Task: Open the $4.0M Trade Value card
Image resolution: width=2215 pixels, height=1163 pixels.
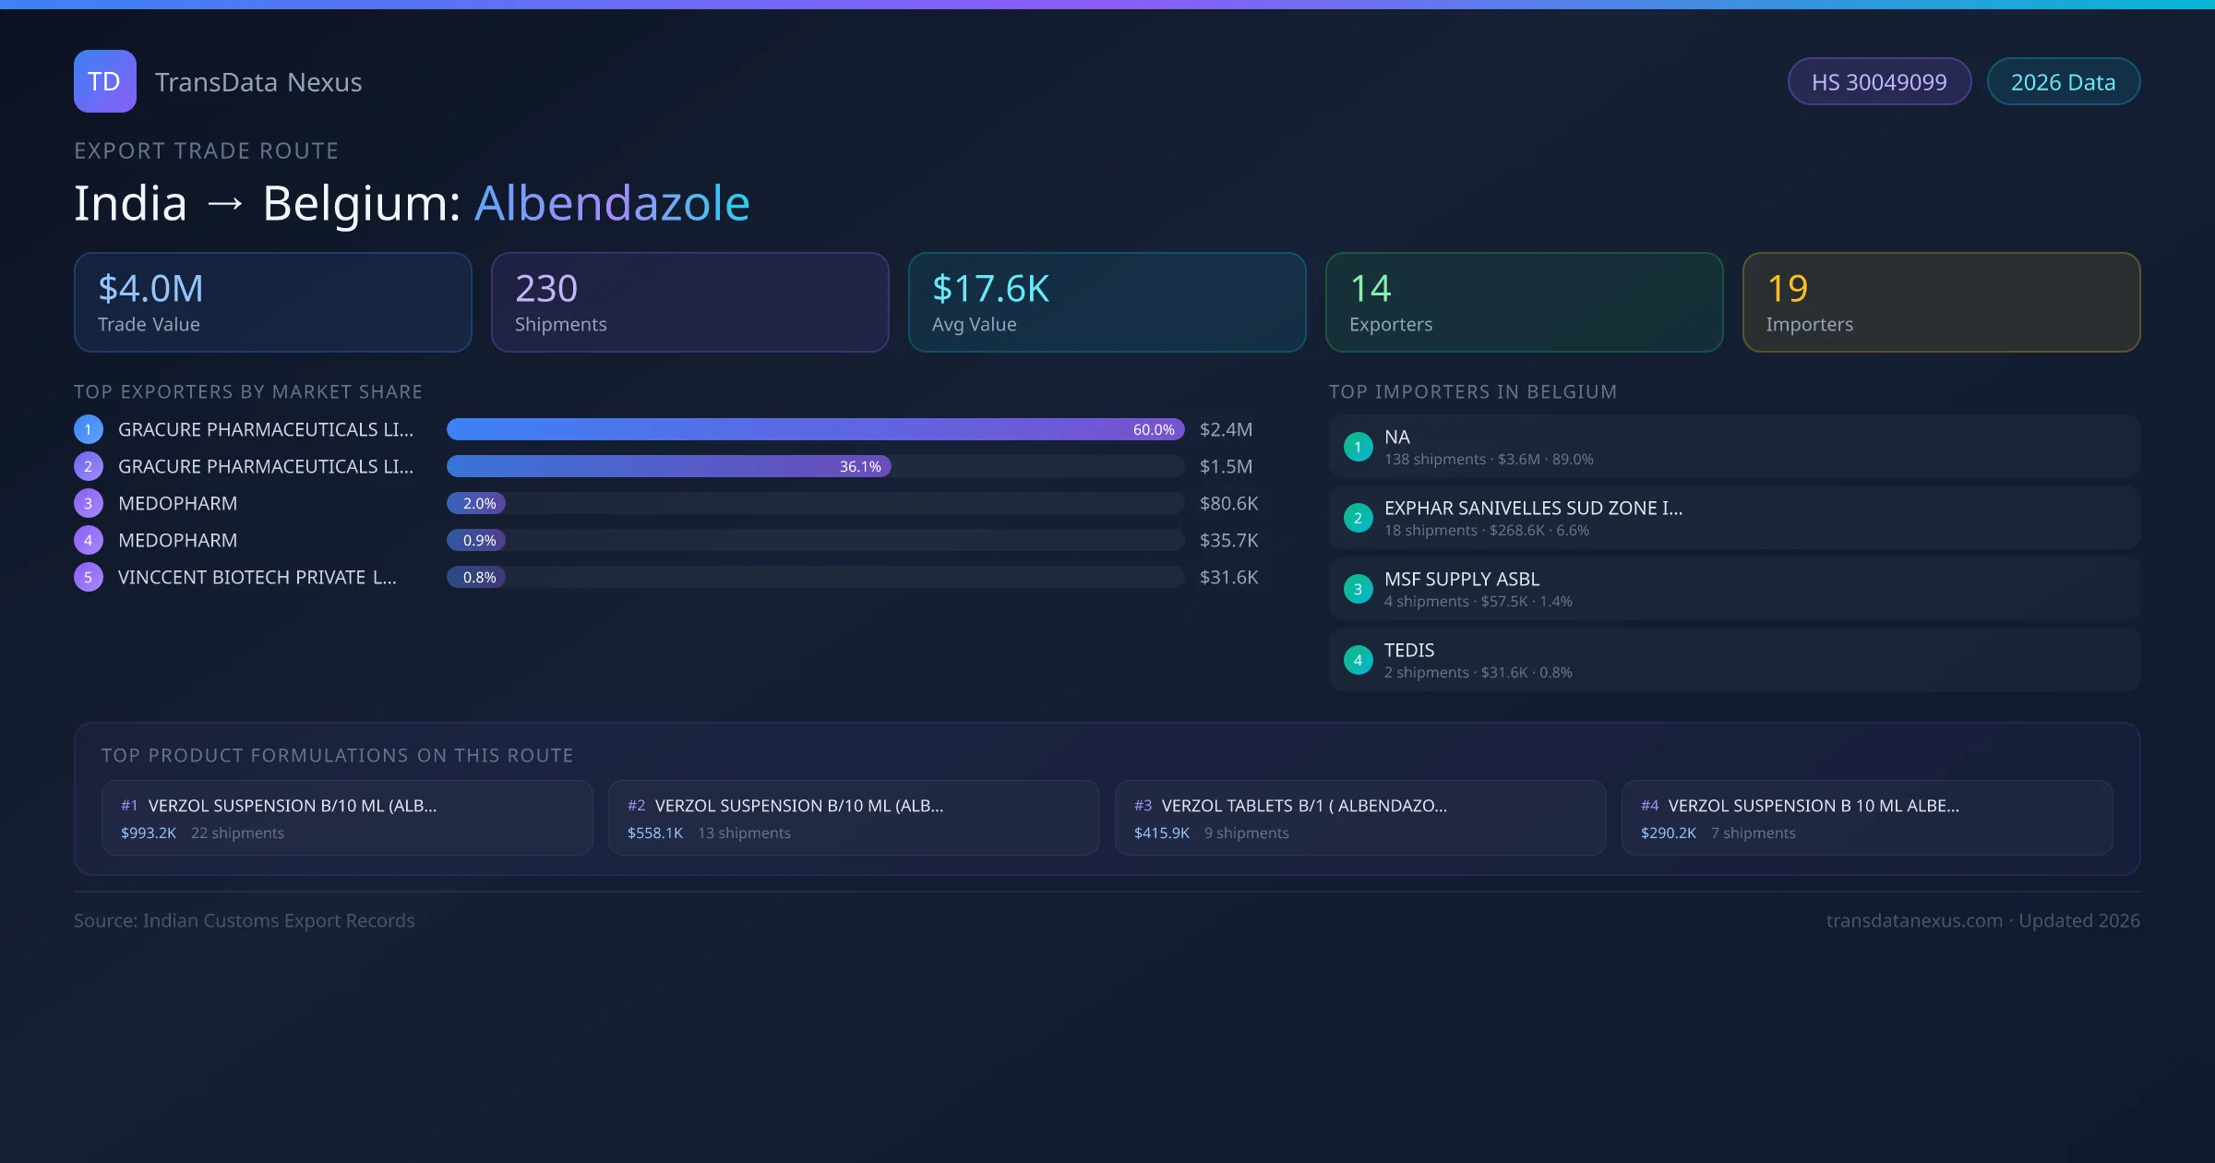Action: (x=272, y=302)
